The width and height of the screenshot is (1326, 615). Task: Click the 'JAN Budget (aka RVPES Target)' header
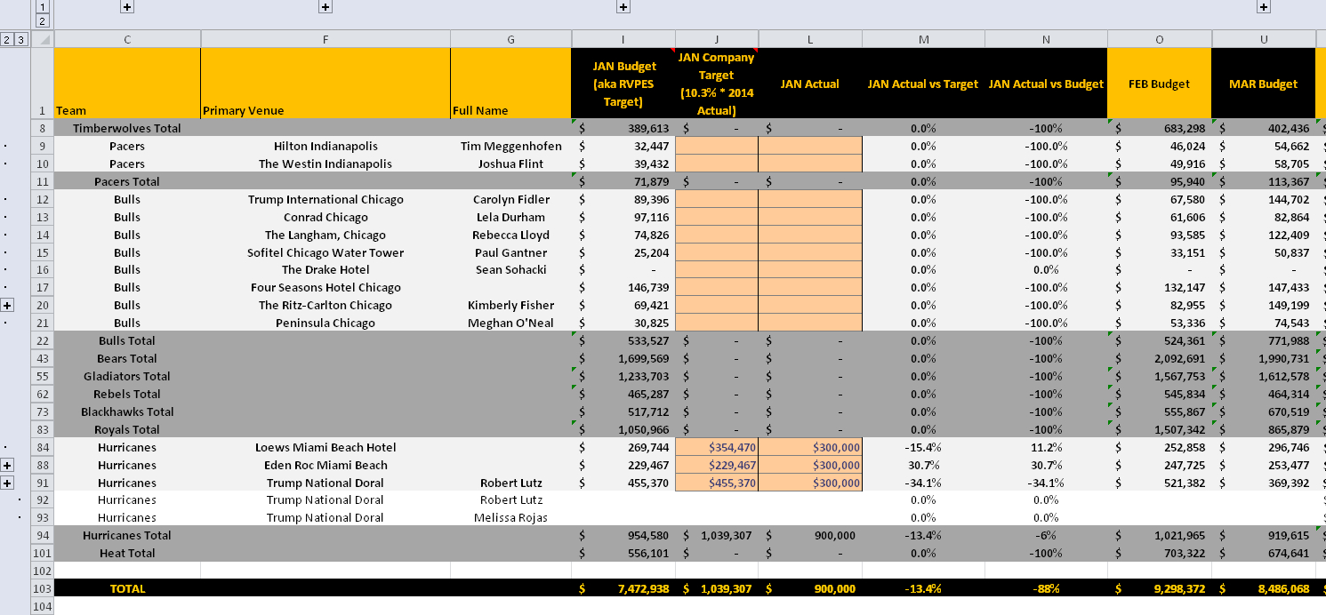click(x=623, y=84)
